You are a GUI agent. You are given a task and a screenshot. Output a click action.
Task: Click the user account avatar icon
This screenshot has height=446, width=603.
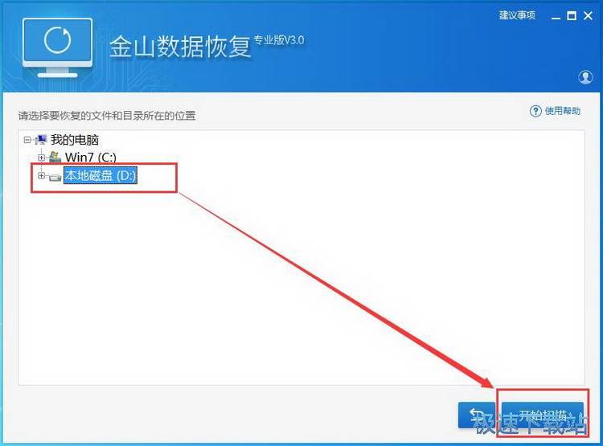[585, 77]
